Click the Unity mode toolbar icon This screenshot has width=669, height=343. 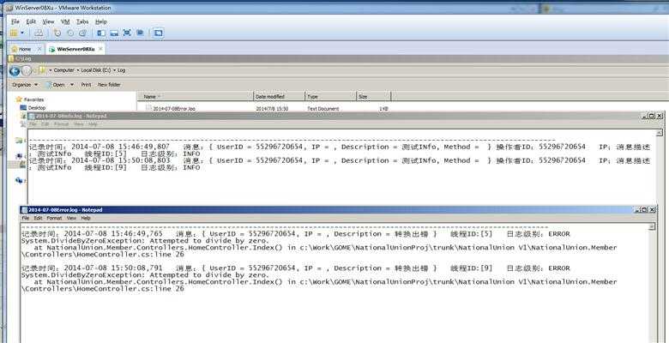coord(140,33)
